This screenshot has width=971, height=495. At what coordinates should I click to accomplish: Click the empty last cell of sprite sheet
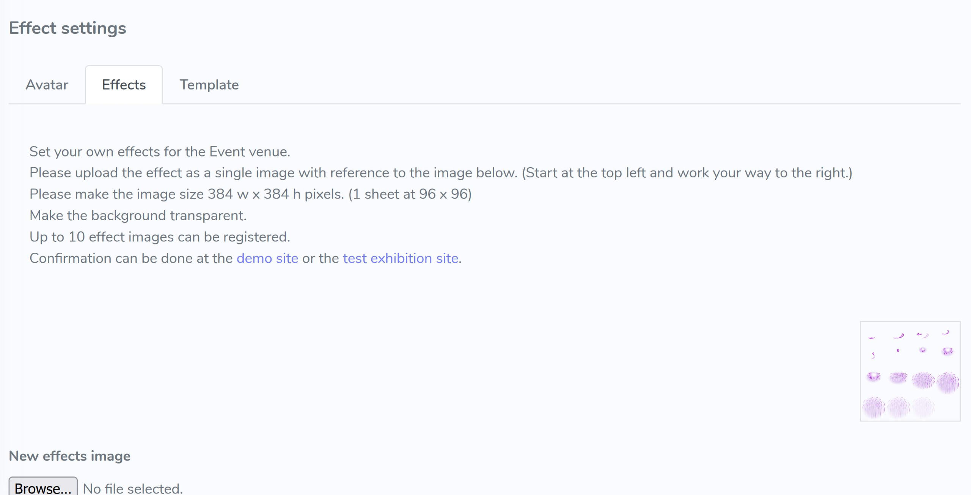[x=947, y=407]
